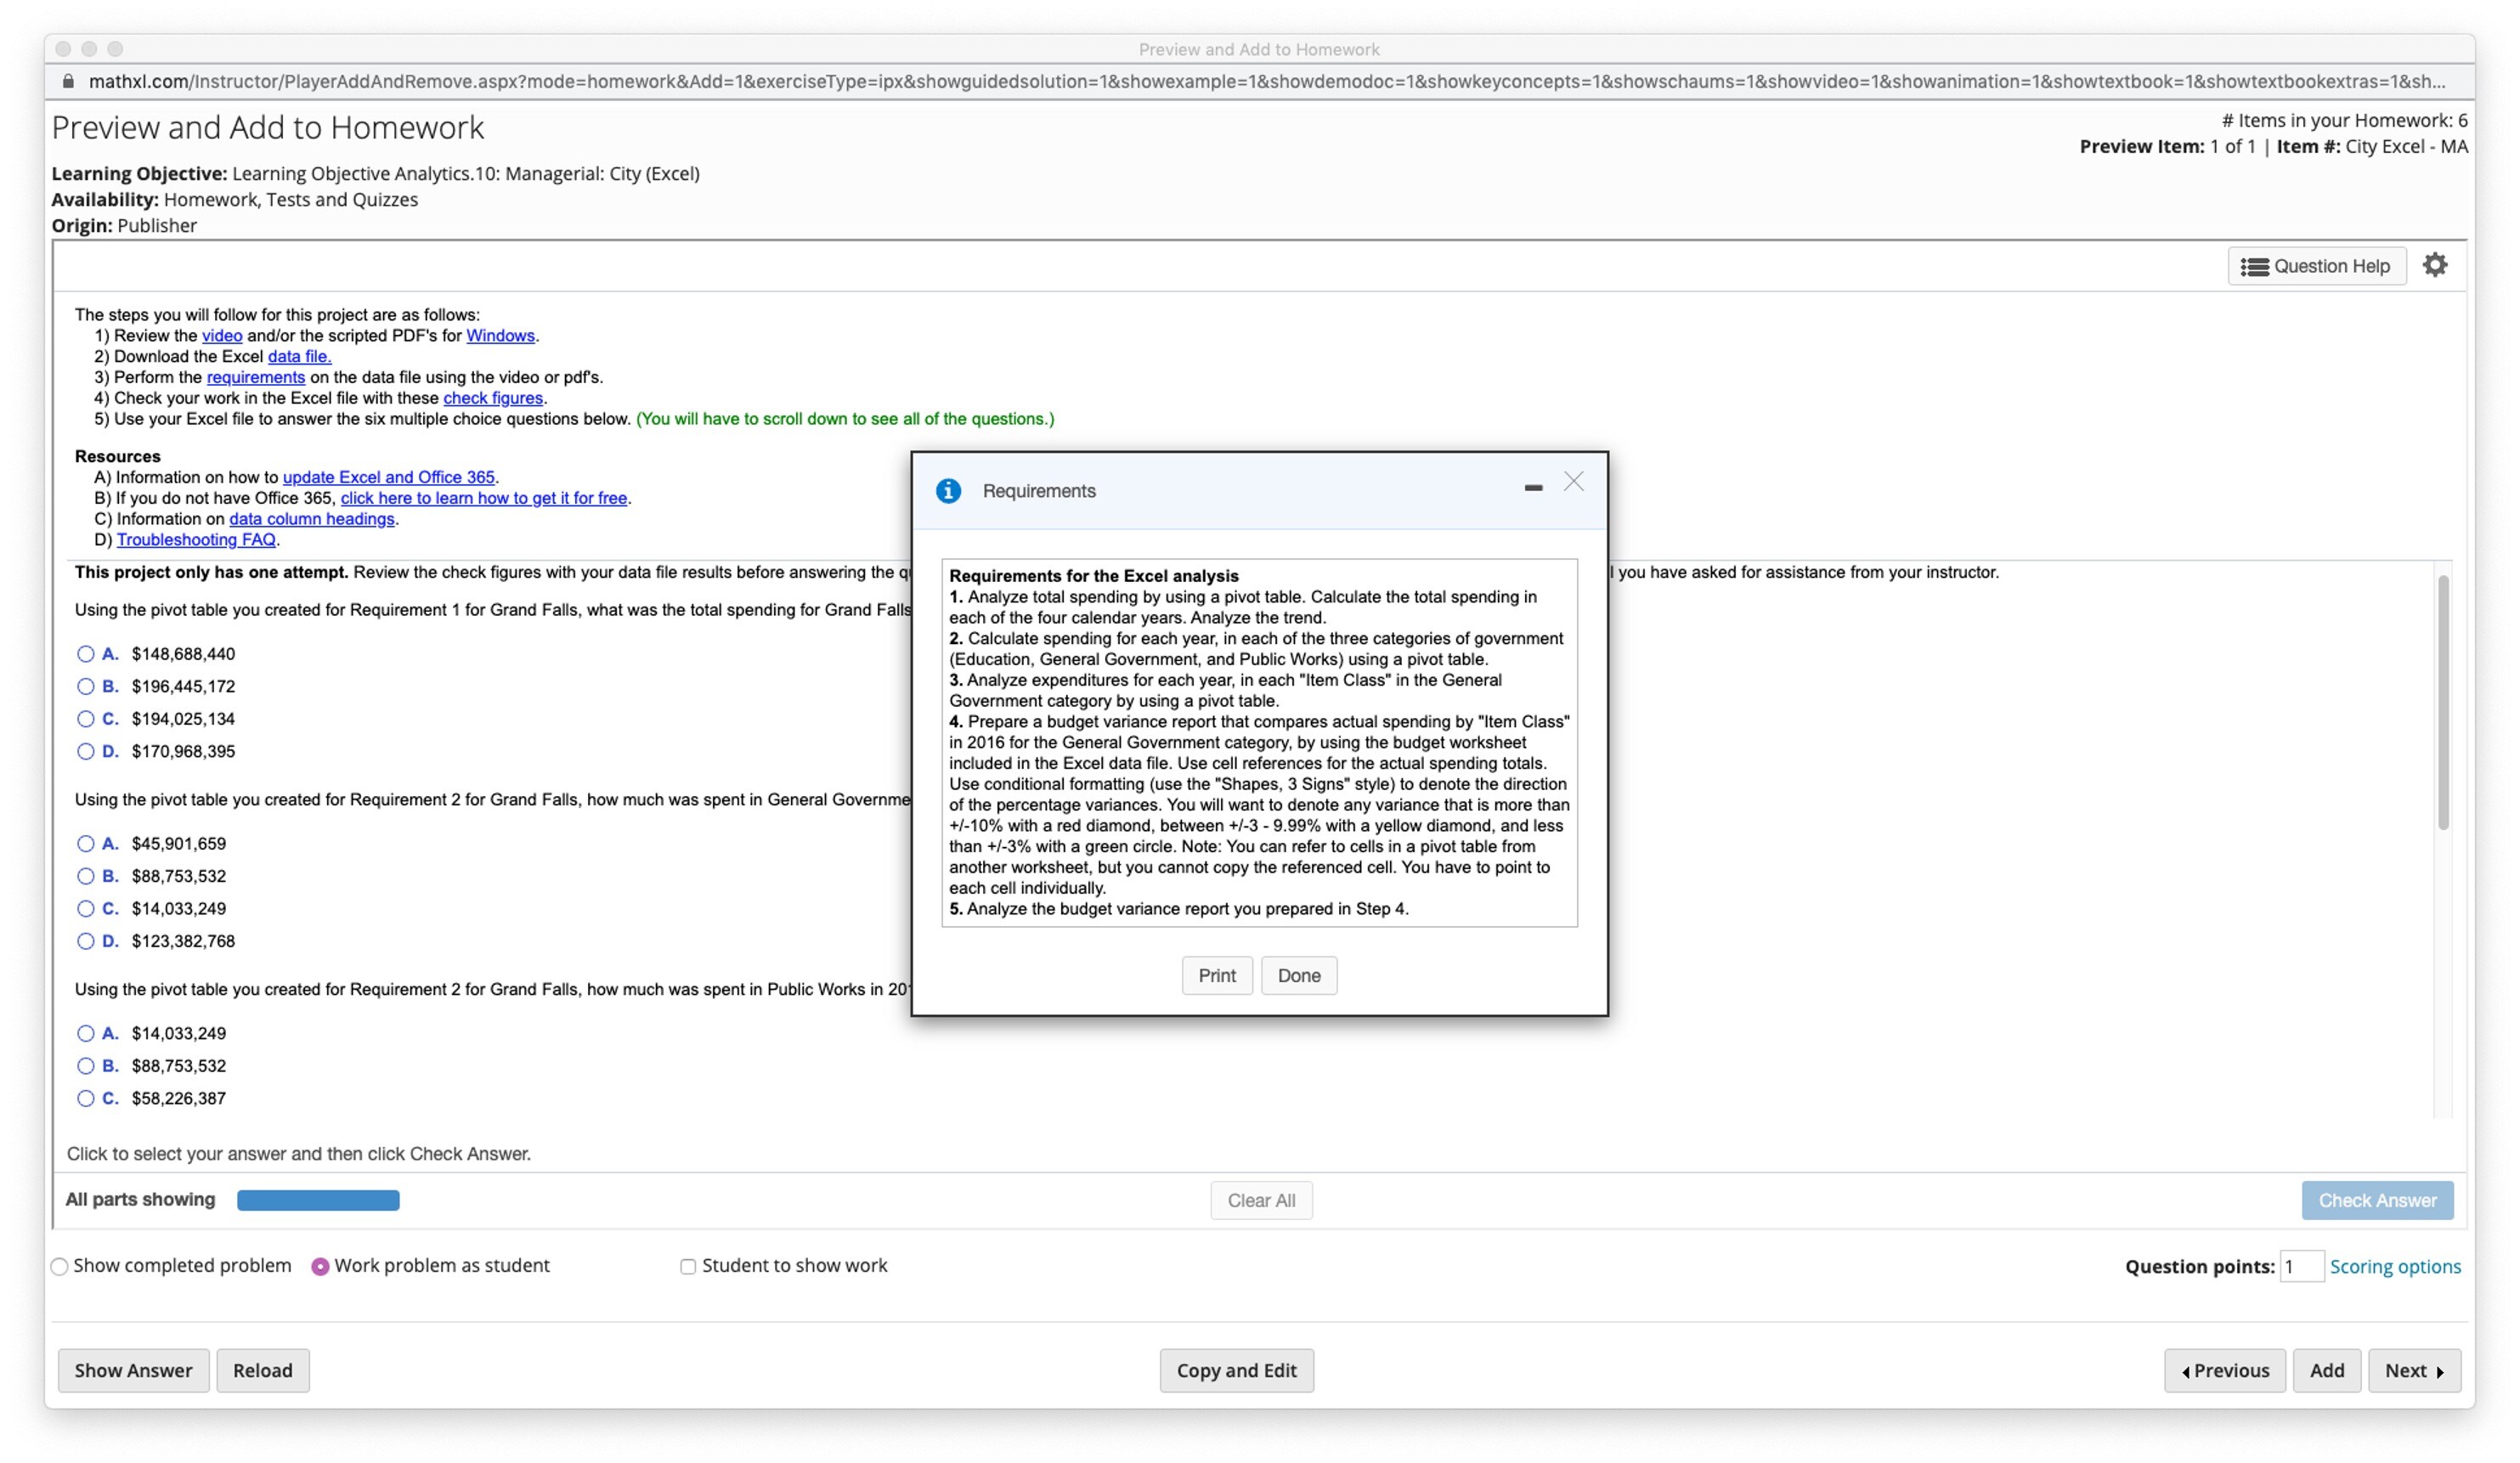Close the Requirements dialog with X
This screenshot has width=2520, height=1463.
pyautogui.click(x=1573, y=482)
